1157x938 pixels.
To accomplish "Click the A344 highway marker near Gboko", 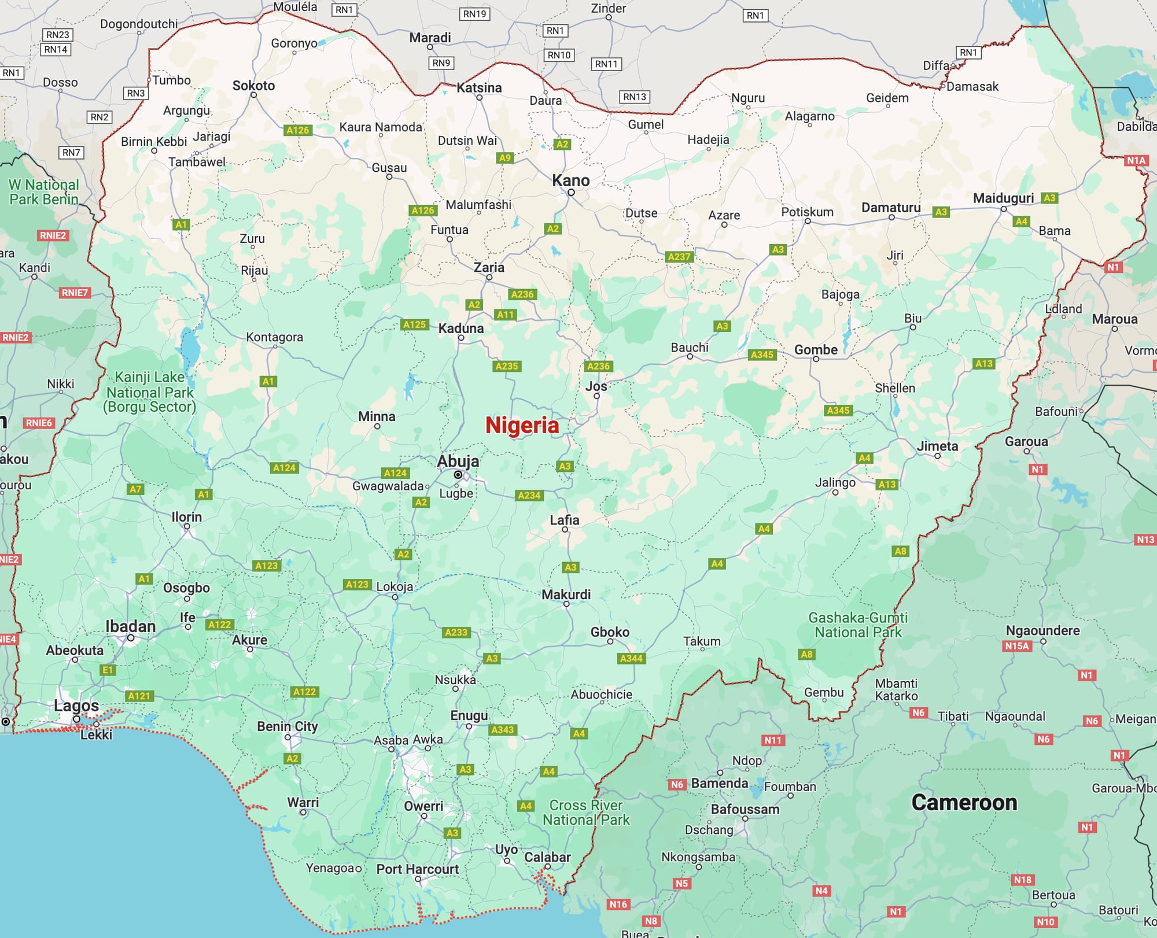I will (x=631, y=659).
